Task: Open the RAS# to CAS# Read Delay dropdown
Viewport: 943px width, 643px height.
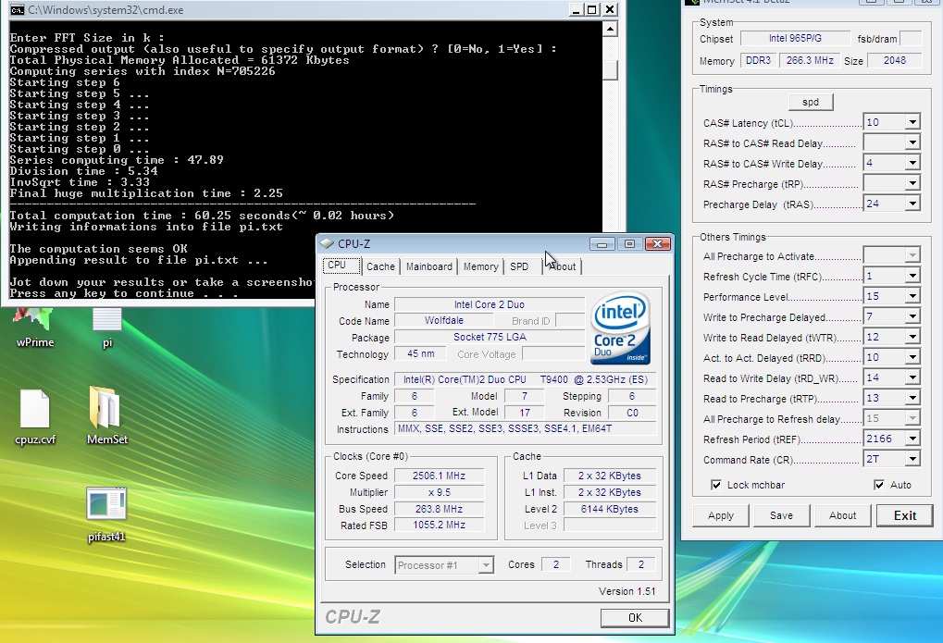Action: 912,143
